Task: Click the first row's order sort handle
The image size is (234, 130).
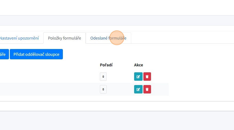Action: click(103, 77)
